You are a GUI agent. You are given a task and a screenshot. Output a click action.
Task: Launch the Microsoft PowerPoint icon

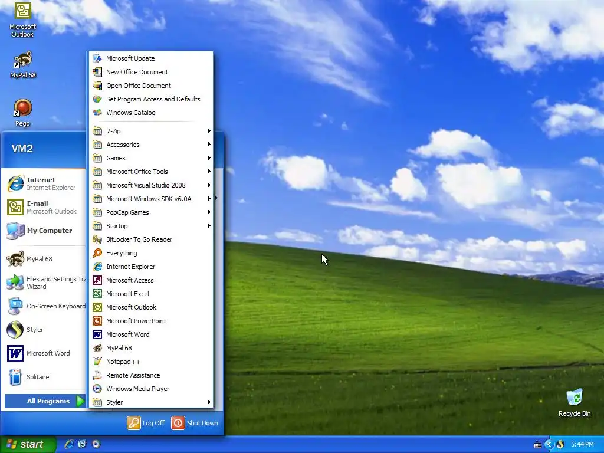point(97,321)
